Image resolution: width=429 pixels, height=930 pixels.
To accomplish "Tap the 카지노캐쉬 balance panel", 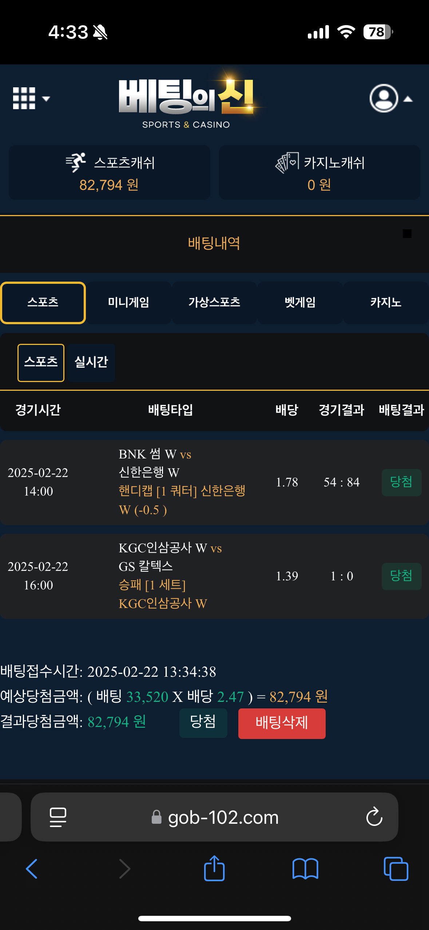I will pyautogui.click(x=319, y=172).
